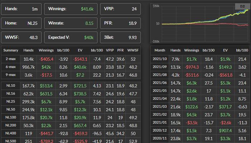Click the 6-max winnings value $42k

coord(46,67)
